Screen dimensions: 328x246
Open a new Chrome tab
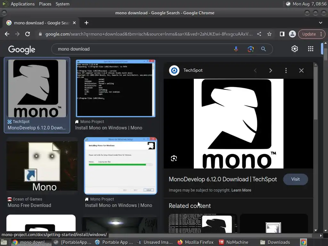[86, 23]
